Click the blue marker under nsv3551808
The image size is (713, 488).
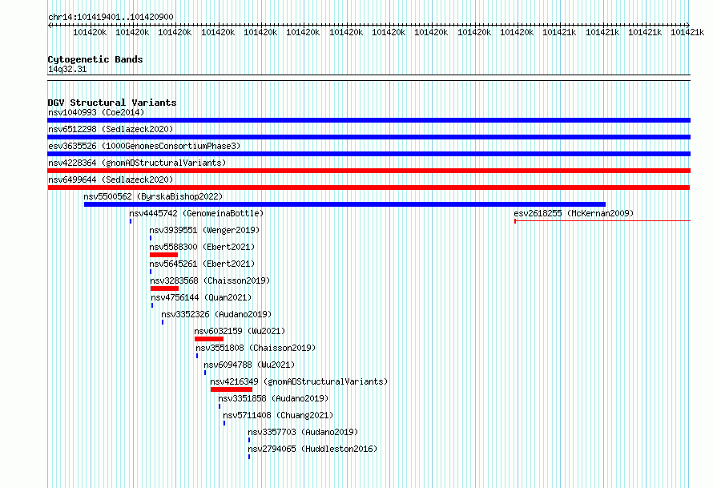tap(197, 356)
